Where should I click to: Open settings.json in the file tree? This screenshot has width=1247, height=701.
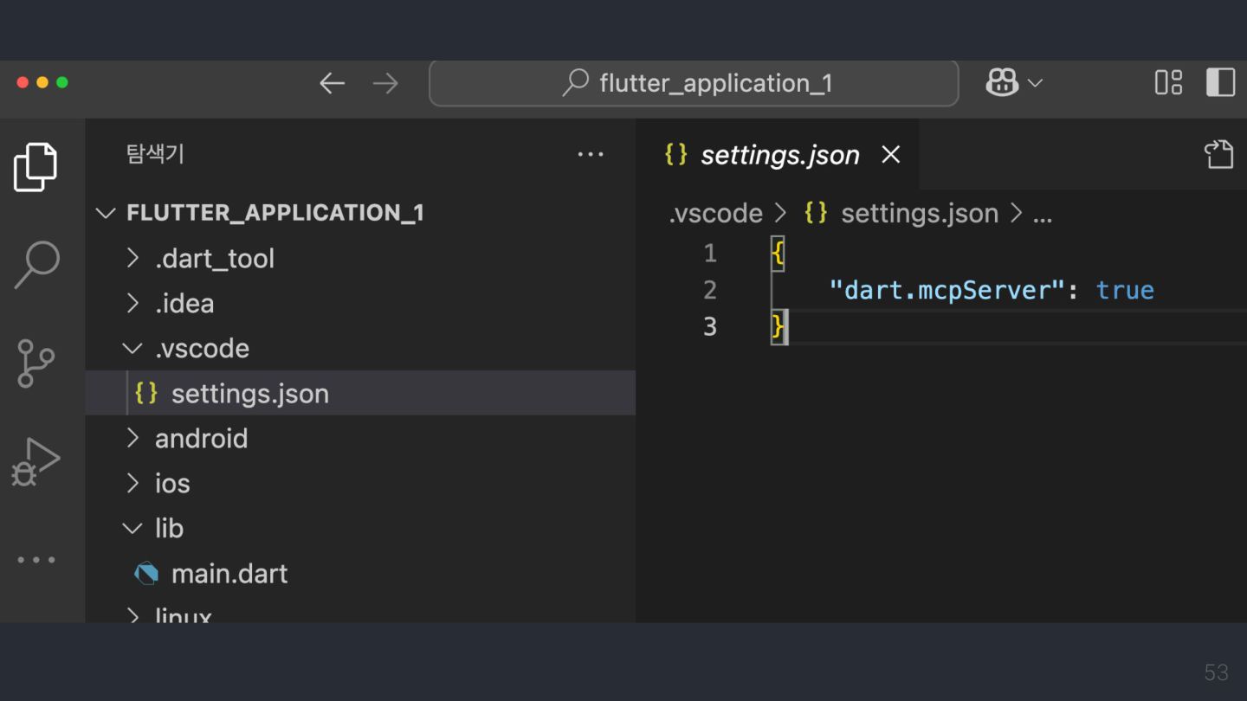[x=360, y=393]
